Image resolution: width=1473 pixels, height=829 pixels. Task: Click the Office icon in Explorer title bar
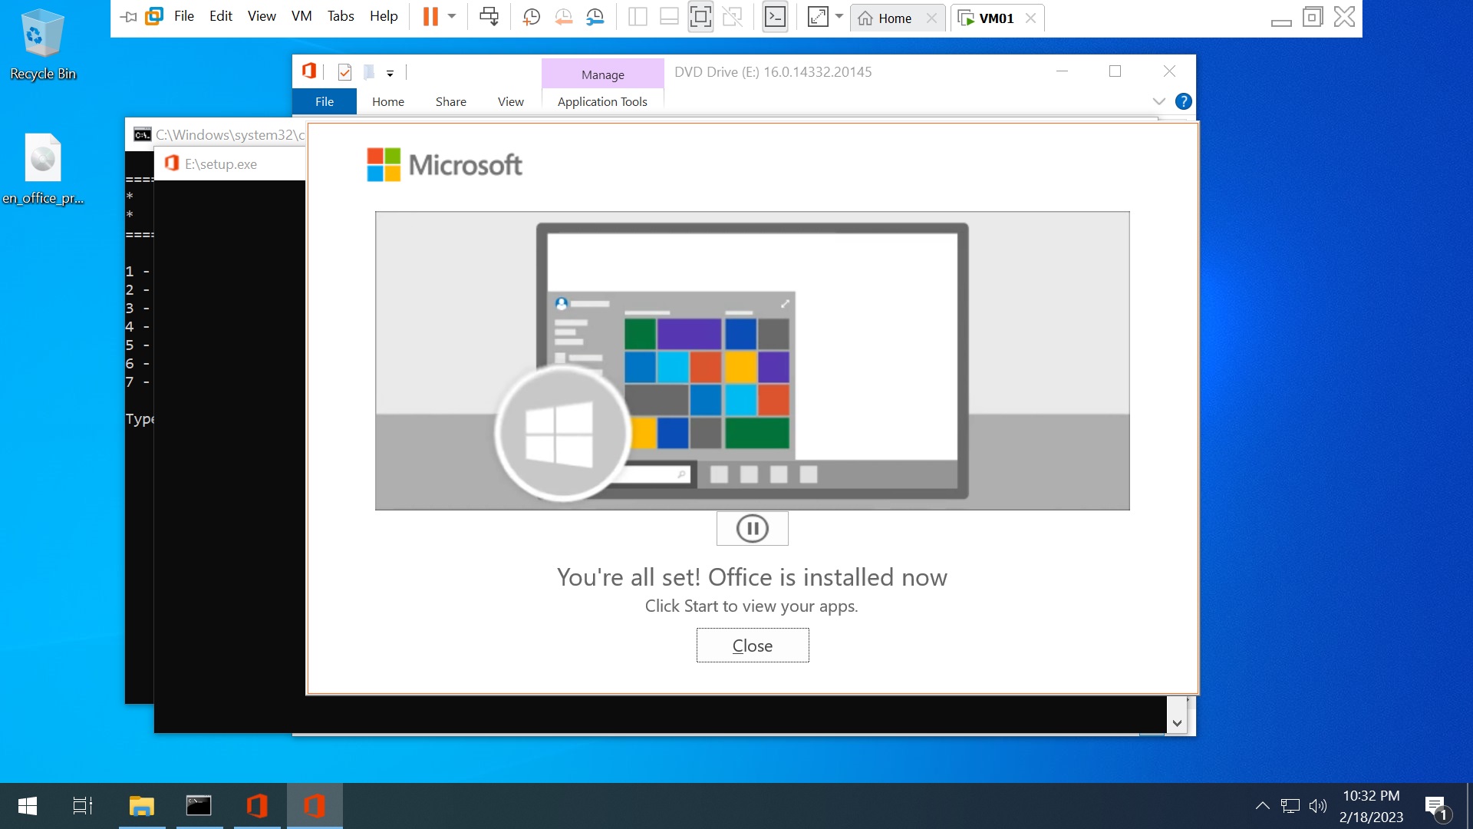[x=309, y=71]
